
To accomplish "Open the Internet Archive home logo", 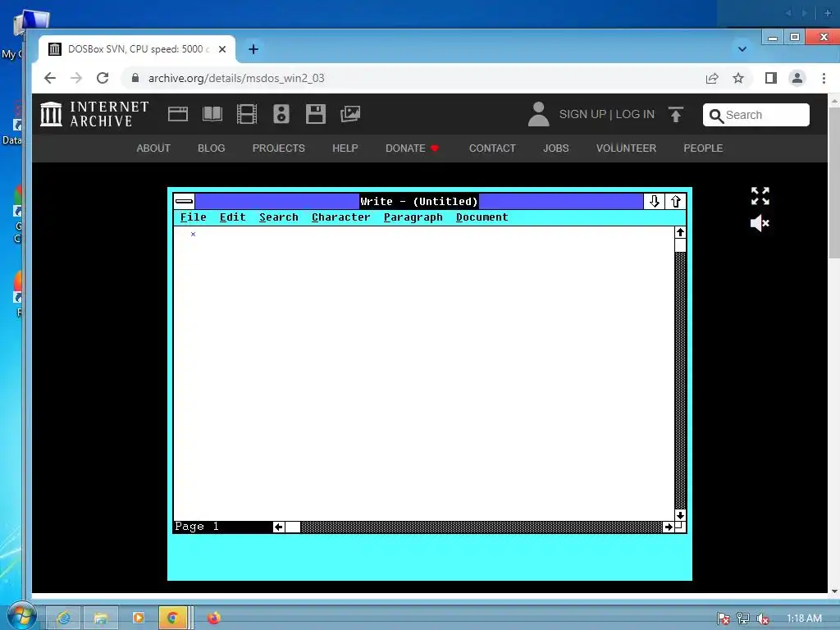I will tap(94, 114).
